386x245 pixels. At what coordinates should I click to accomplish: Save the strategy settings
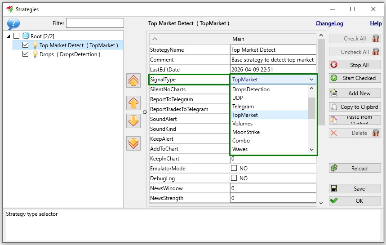(x=355, y=189)
